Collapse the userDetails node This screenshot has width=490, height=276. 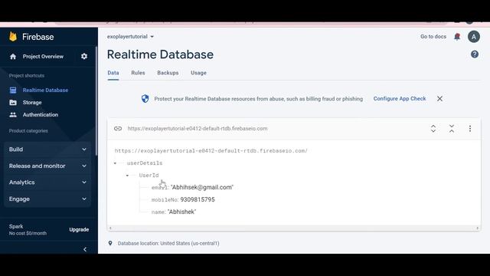tap(115, 163)
